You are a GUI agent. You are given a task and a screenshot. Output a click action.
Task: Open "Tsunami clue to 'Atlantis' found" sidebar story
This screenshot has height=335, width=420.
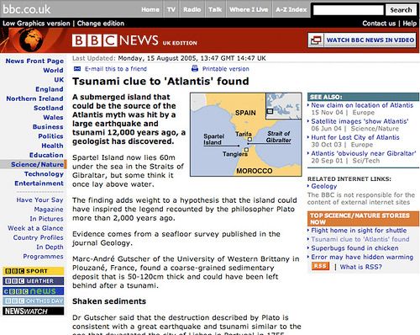pyautogui.click(x=360, y=239)
